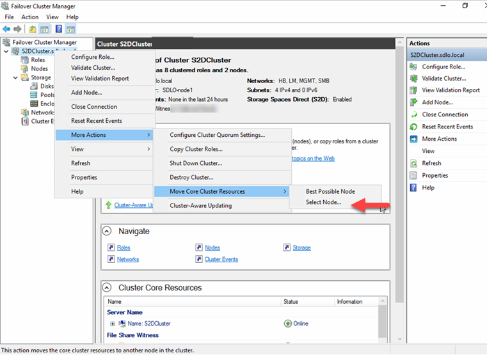Viewport: 487px width, 355px height.
Task: Click the Storage folder icon in tree
Action: point(25,77)
